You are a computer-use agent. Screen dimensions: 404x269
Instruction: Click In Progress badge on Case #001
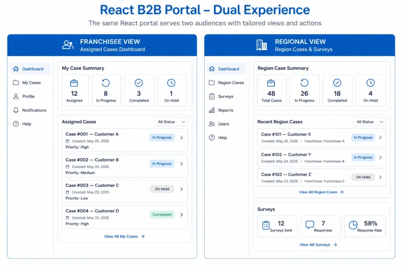(162, 137)
